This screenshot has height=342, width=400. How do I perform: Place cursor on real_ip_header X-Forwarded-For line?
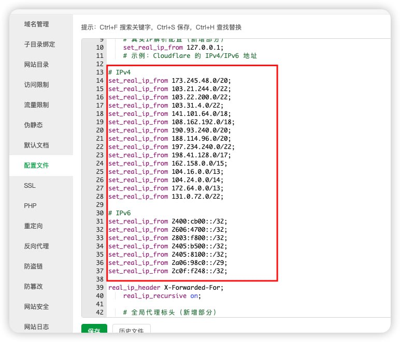[x=166, y=288]
